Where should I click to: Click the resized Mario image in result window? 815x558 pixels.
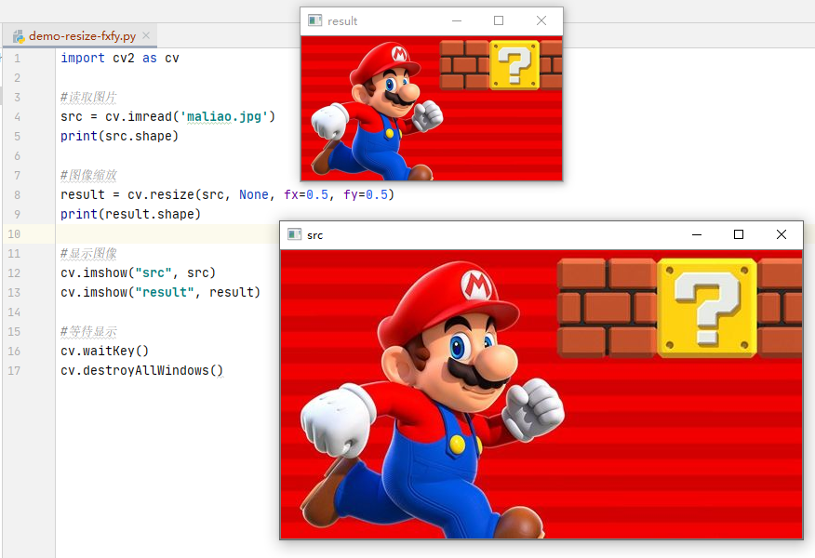432,108
